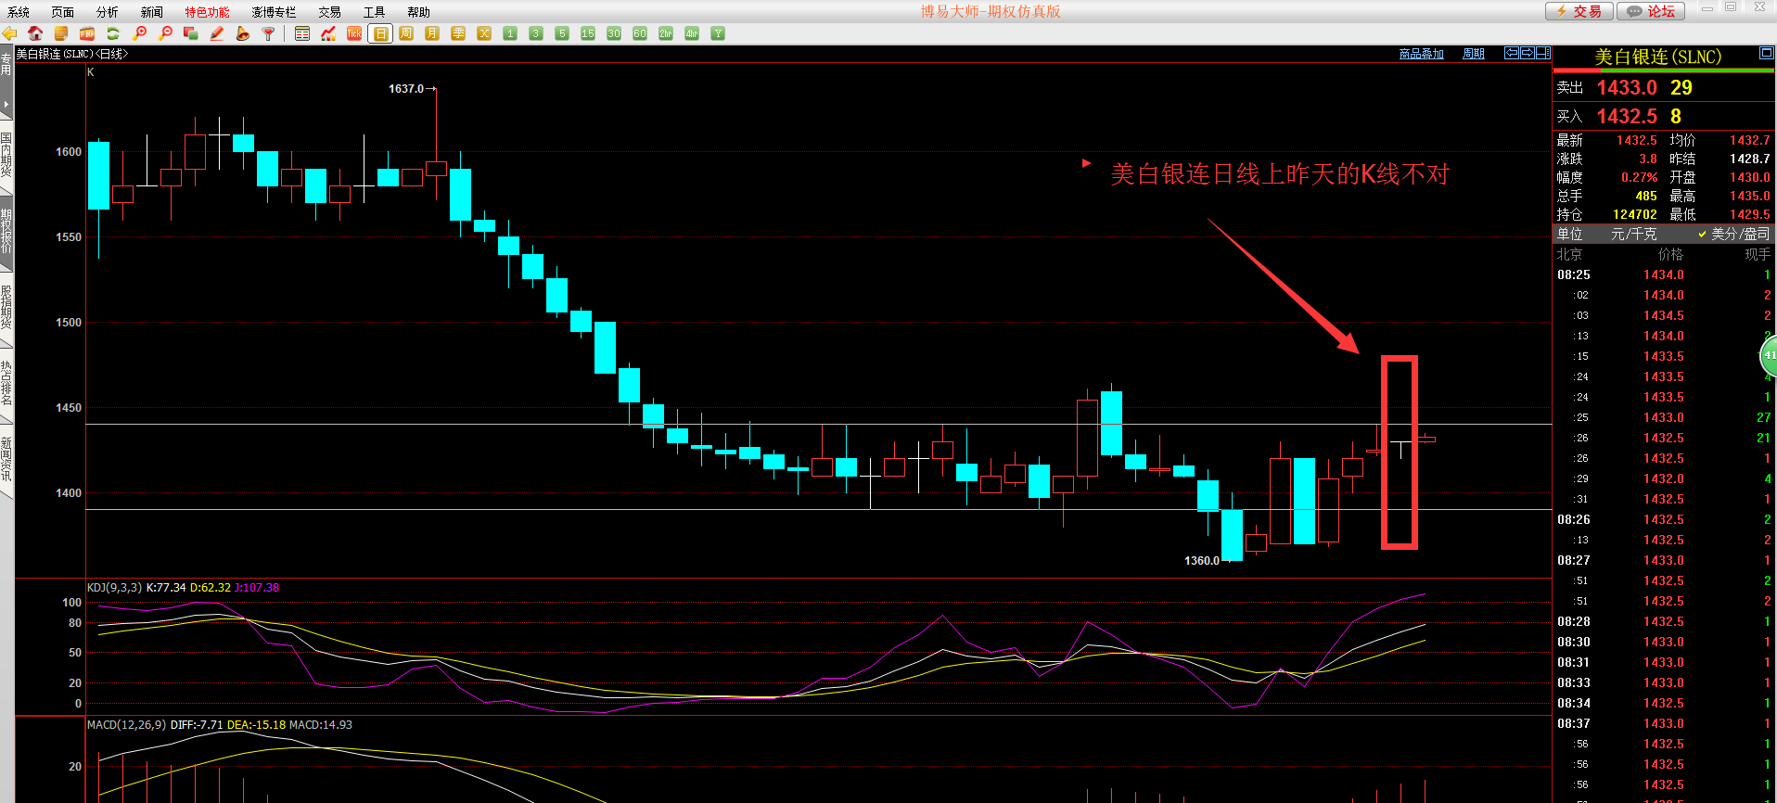
Task: Expand the quote panel with maximize icon
Action: pos(1766,54)
